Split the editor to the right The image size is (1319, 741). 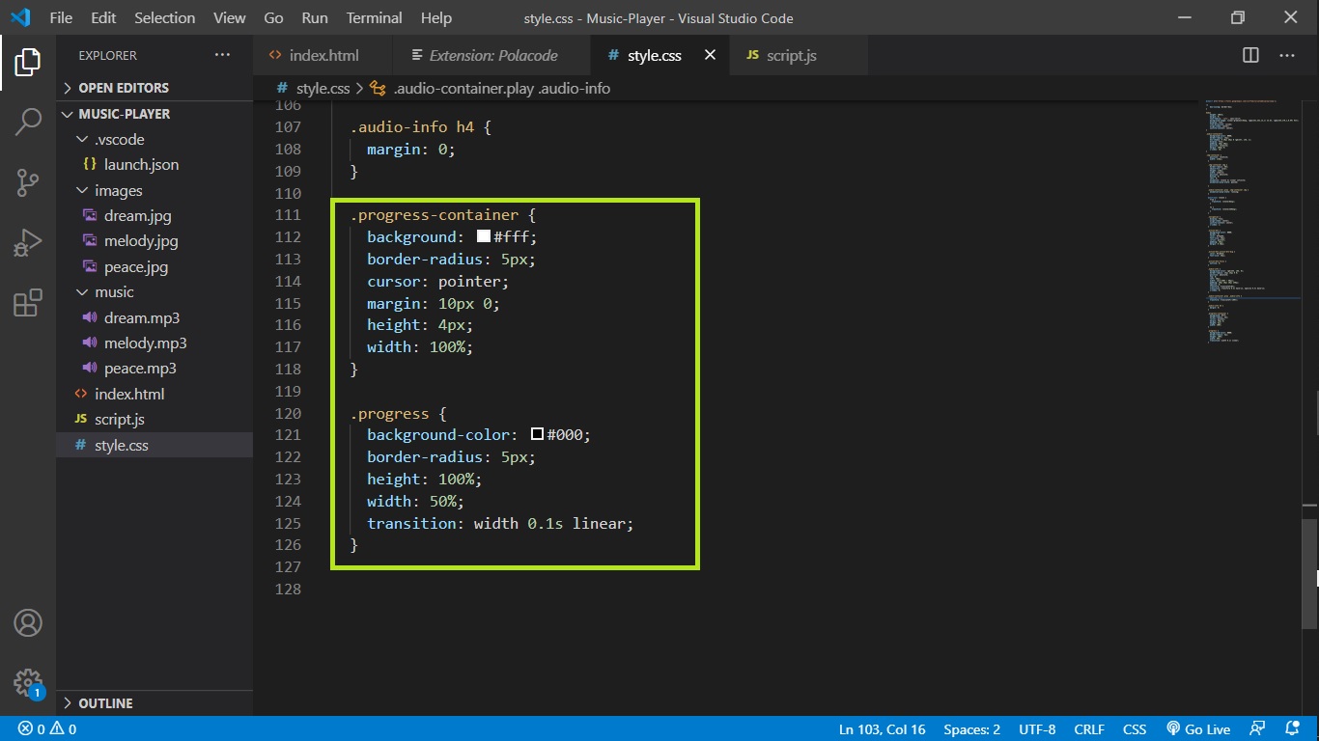1250,55
